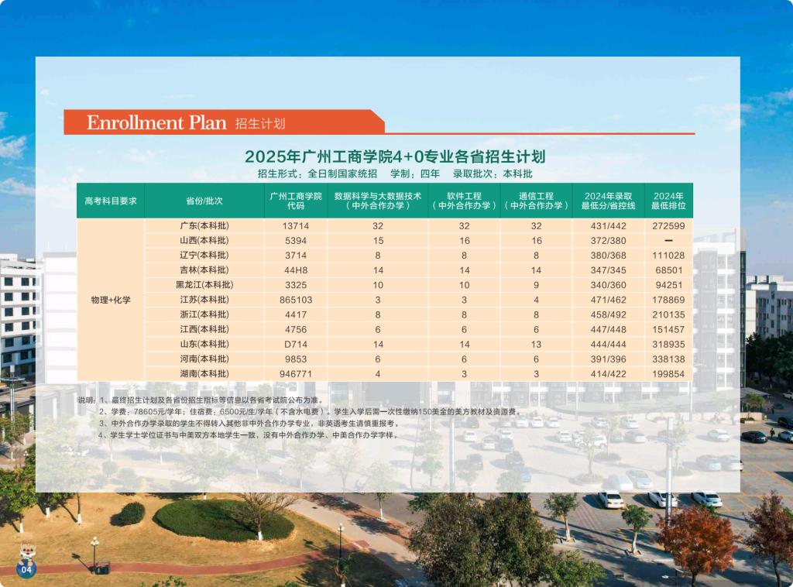Select the "黑龙江(本科批)" row label
The width and height of the screenshot is (793, 587).
204,285
